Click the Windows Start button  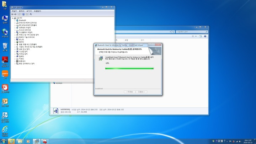pos(3,141)
